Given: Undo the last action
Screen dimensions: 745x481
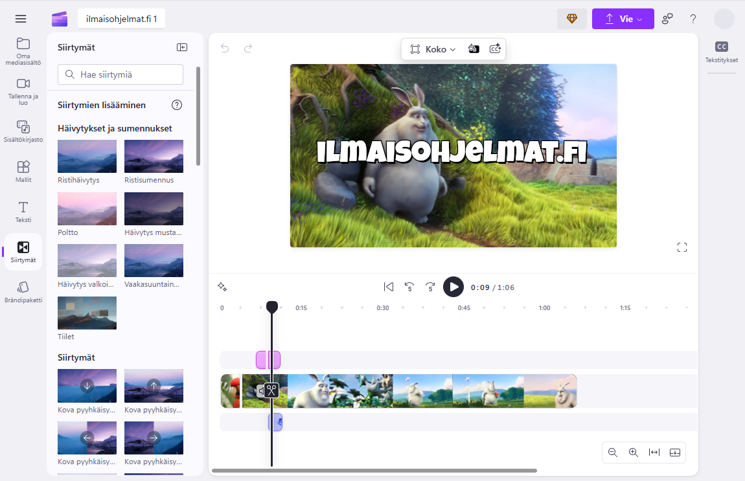Looking at the screenshot, I should 225,48.
